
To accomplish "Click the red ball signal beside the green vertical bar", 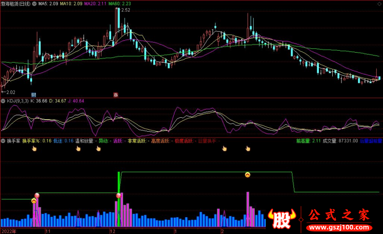I will (118, 196).
